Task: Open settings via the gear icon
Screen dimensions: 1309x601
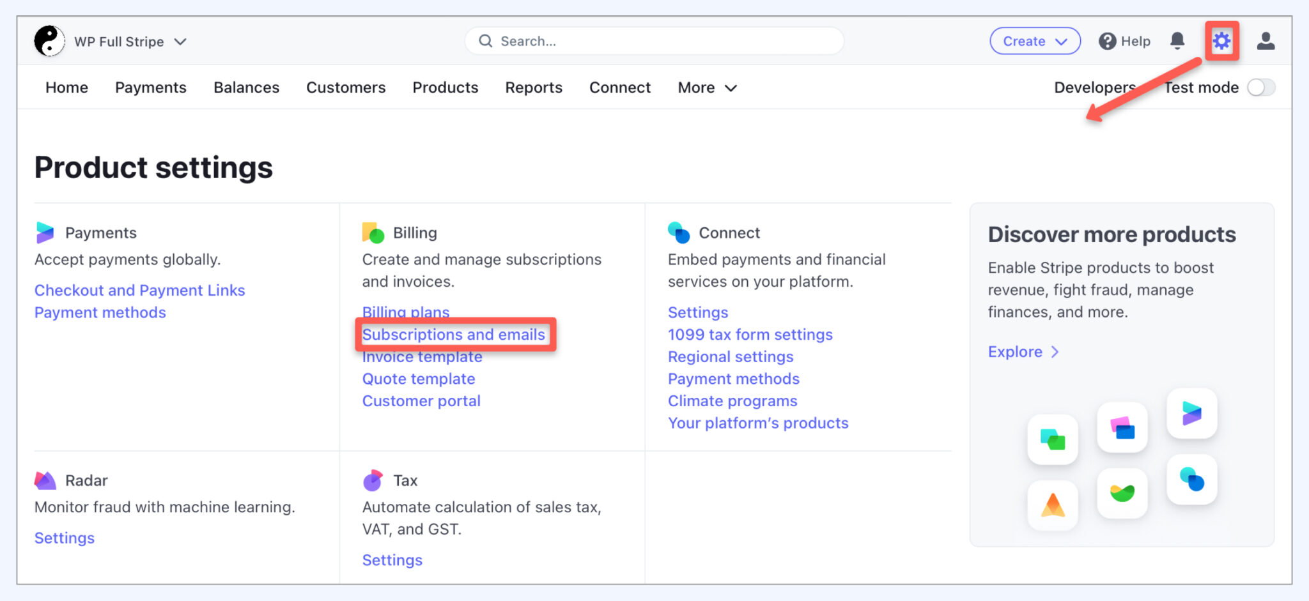Action: 1221,41
